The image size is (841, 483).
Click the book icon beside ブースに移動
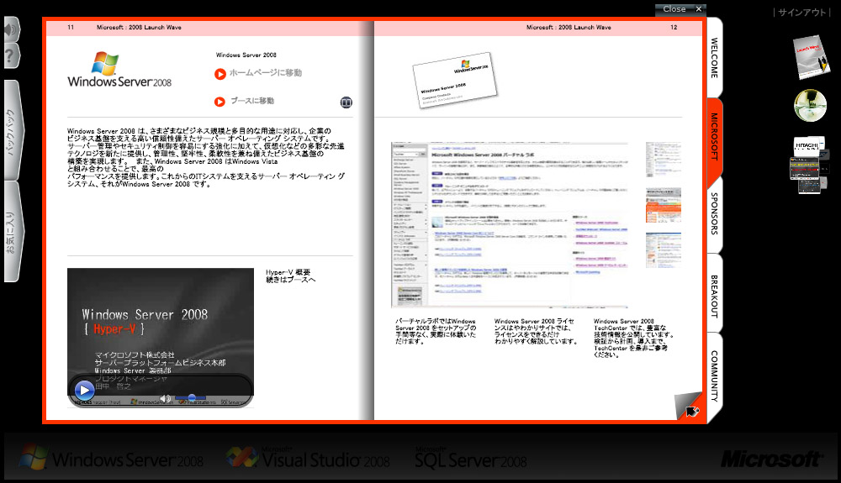[x=346, y=102]
